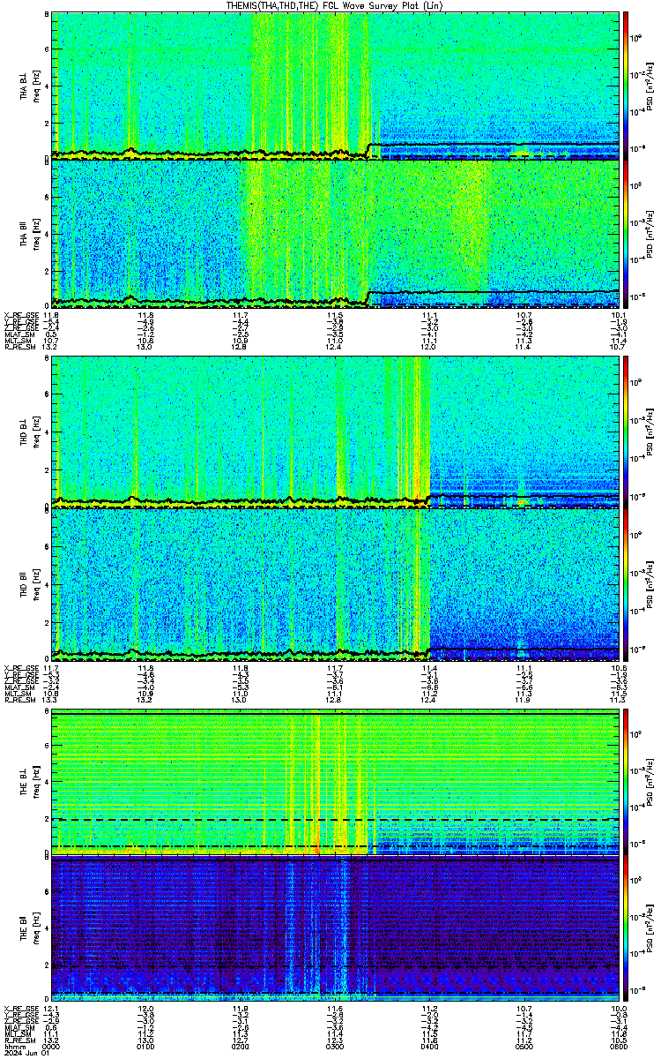Viewport: 661px width, 1059px height.
Task: Click the THE BL spectrogram panel
Action: [336, 782]
